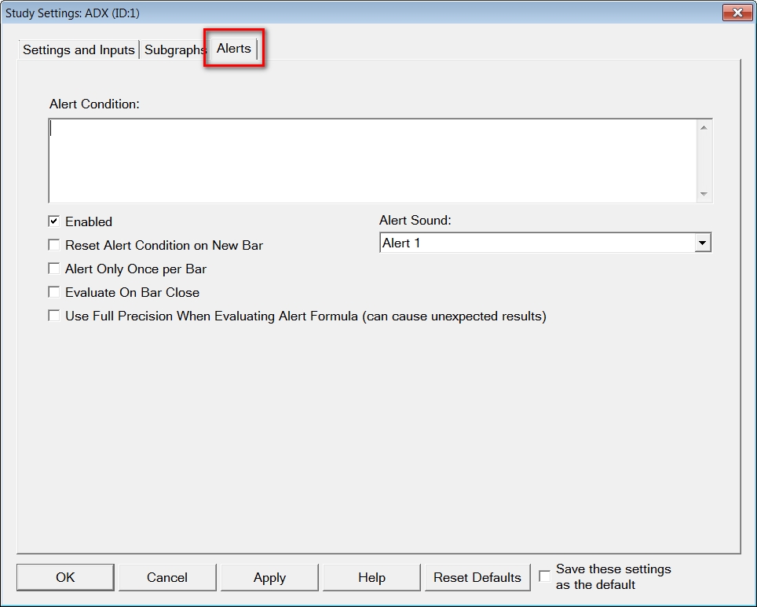
Task: Open the Subgraphs tab
Action: (174, 49)
